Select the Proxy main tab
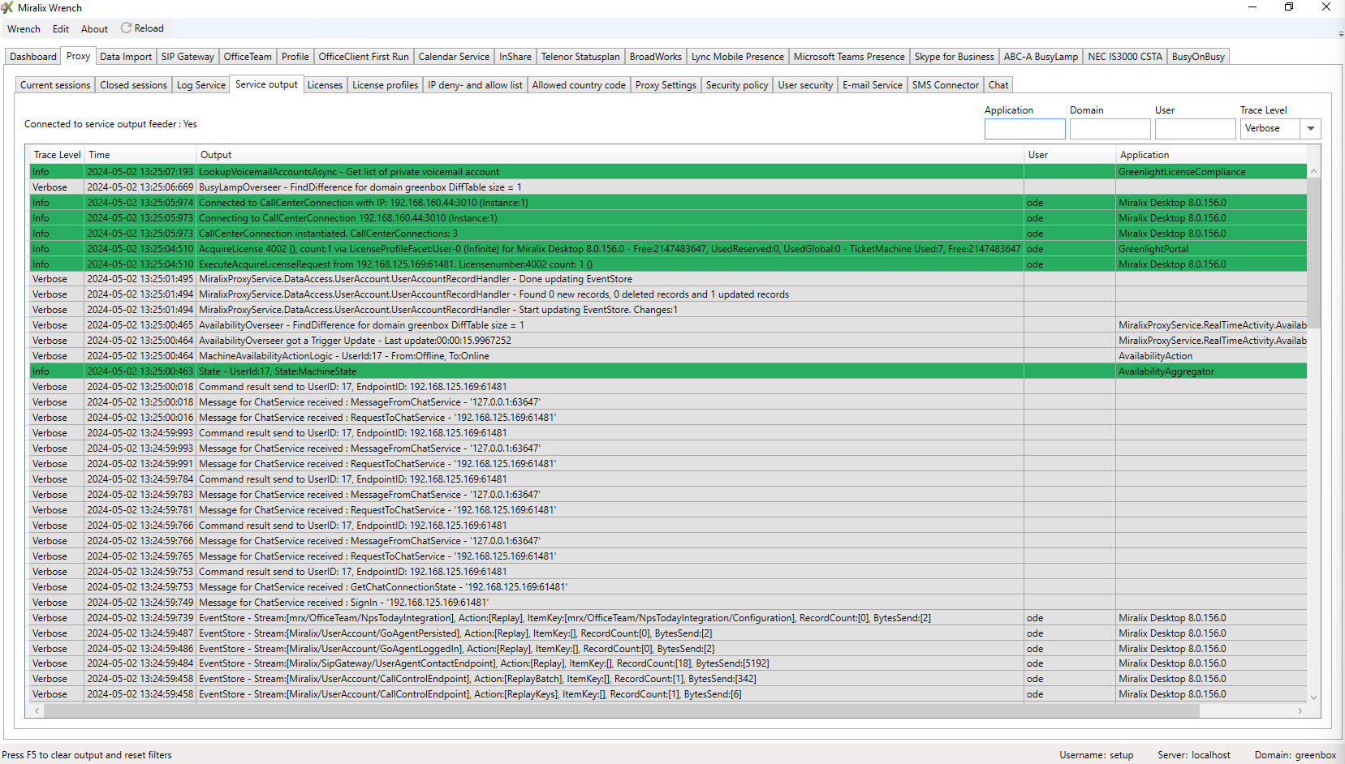1345x764 pixels. (x=78, y=56)
